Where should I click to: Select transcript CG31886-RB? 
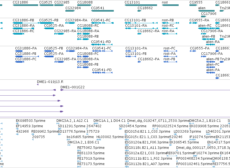[26, 23]
